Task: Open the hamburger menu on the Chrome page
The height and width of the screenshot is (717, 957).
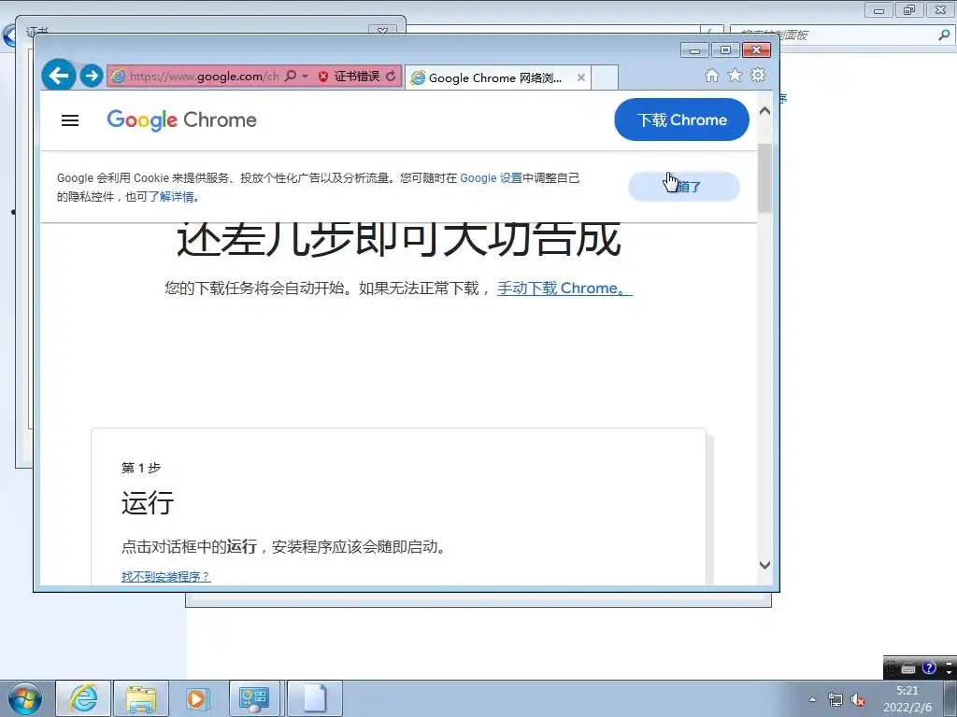Action: point(70,120)
